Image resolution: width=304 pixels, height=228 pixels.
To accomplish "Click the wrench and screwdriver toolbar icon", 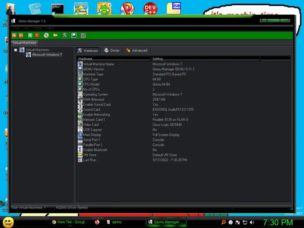I will [x=64, y=35].
